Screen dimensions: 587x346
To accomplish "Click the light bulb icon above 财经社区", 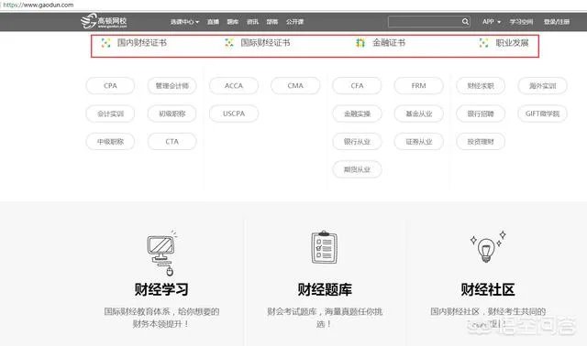I will (x=488, y=246).
